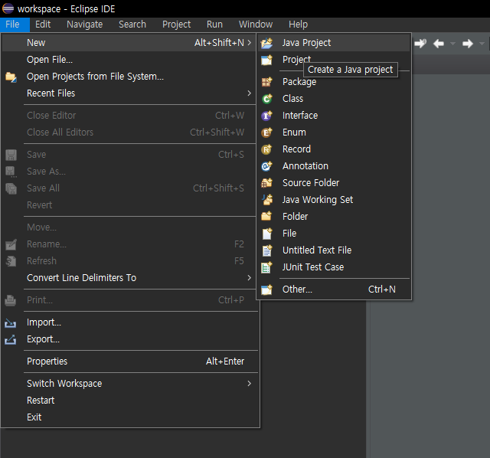Choose Exit from File menu

tap(129, 417)
